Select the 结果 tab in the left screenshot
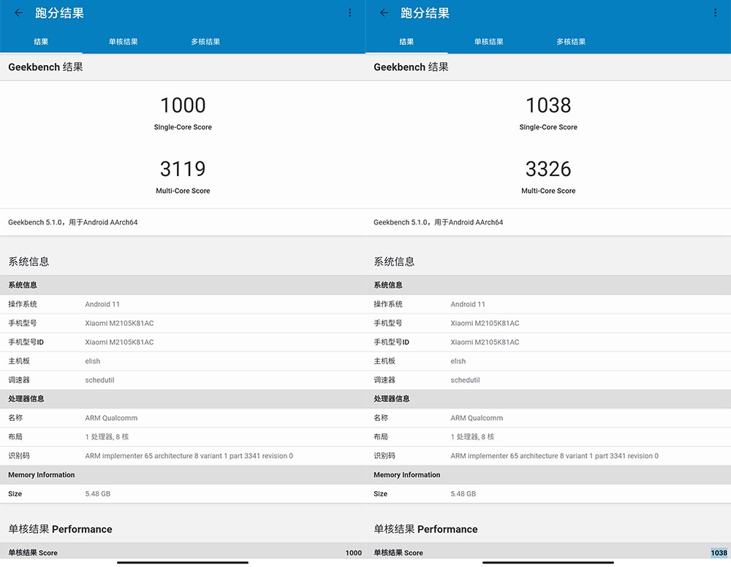The width and height of the screenshot is (731, 567). click(41, 42)
